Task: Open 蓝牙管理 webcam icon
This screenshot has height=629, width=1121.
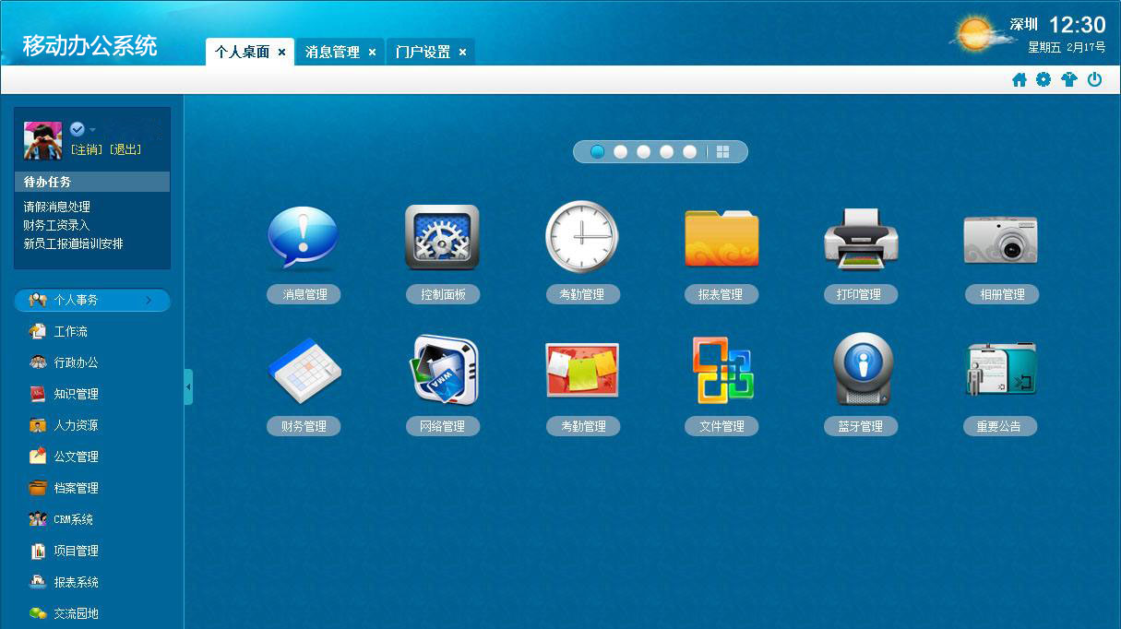Action: coord(860,369)
